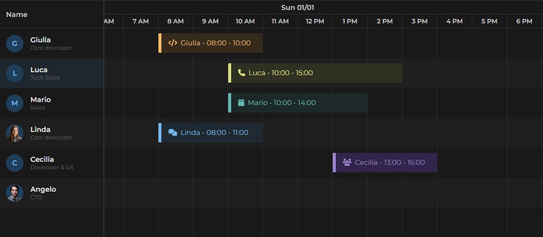543x237 pixels.
Task: Open Linda's profile photo
Action: pyautogui.click(x=14, y=133)
